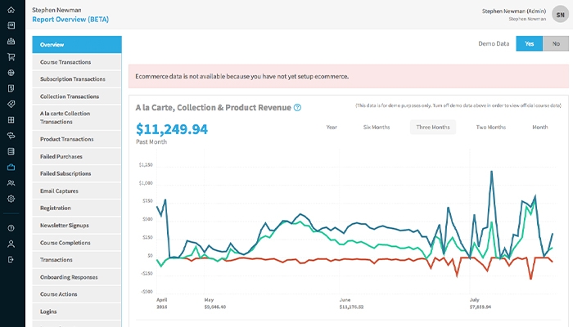
Task: Choose the Six Months range
Action: 377,127
